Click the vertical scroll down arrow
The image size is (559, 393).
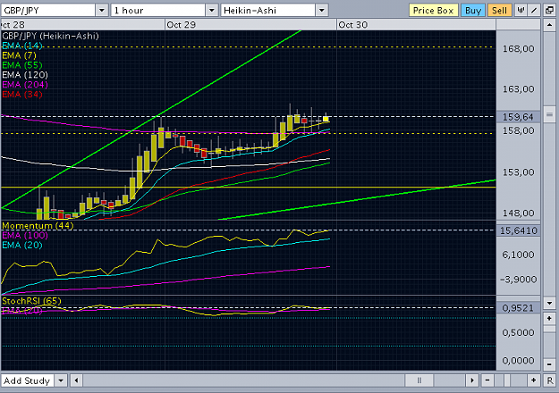[549, 304]
